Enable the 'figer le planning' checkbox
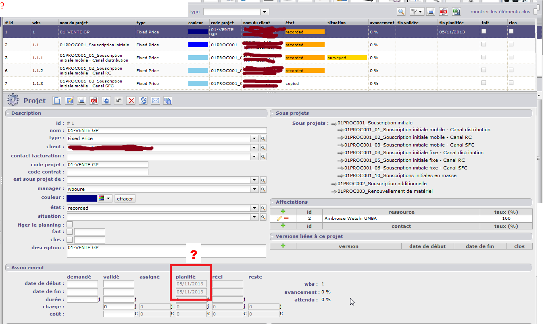This screenshot has width=544, height=324. (x=70, y=225)
